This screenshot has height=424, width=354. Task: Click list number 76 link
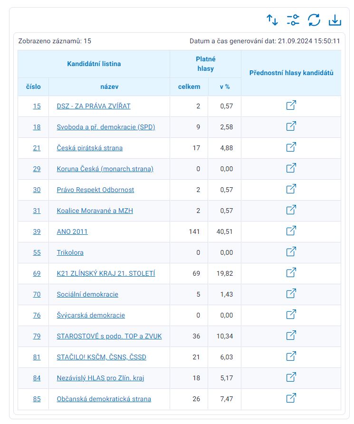pos(37,315)
